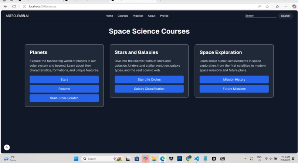298x163 pixels.
Task: Open notification bell in system tray
Action: pyautogui.click(x=293, y=159)
